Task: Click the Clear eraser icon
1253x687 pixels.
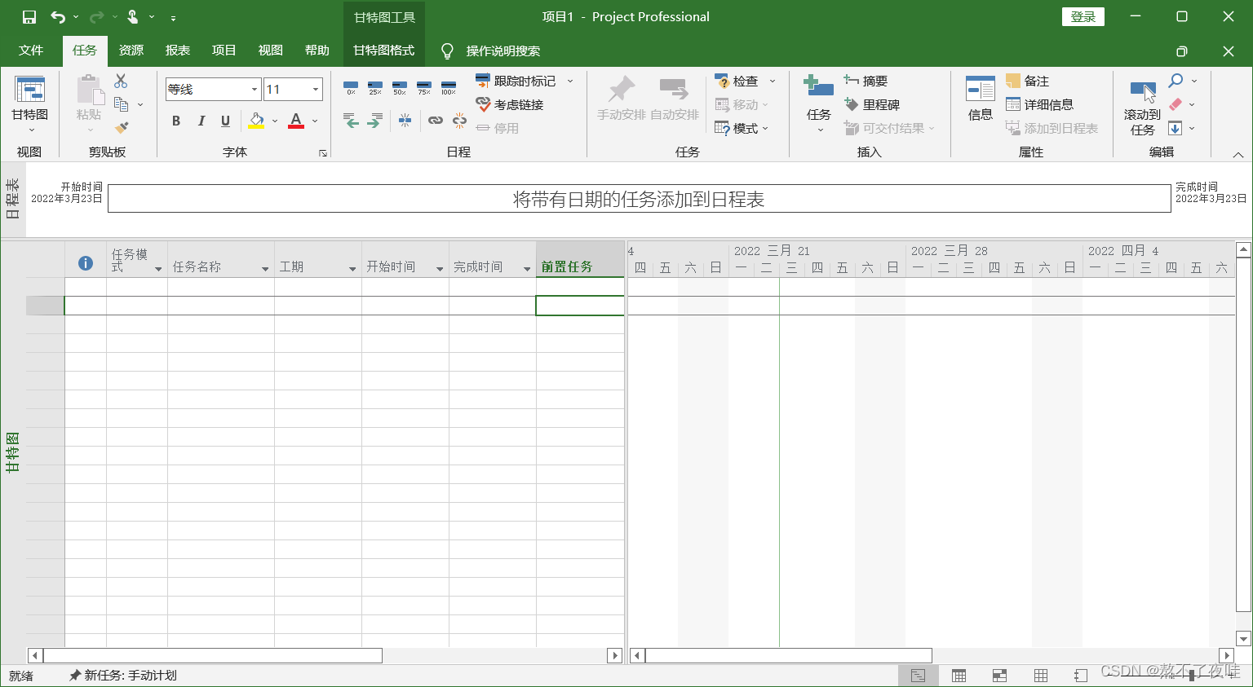Action: 1176,104
